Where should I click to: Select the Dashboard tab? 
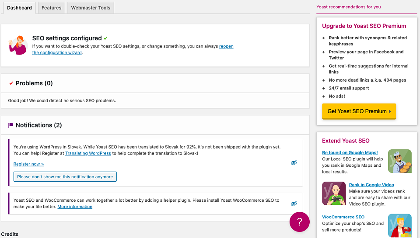click(x=19, y=8)
